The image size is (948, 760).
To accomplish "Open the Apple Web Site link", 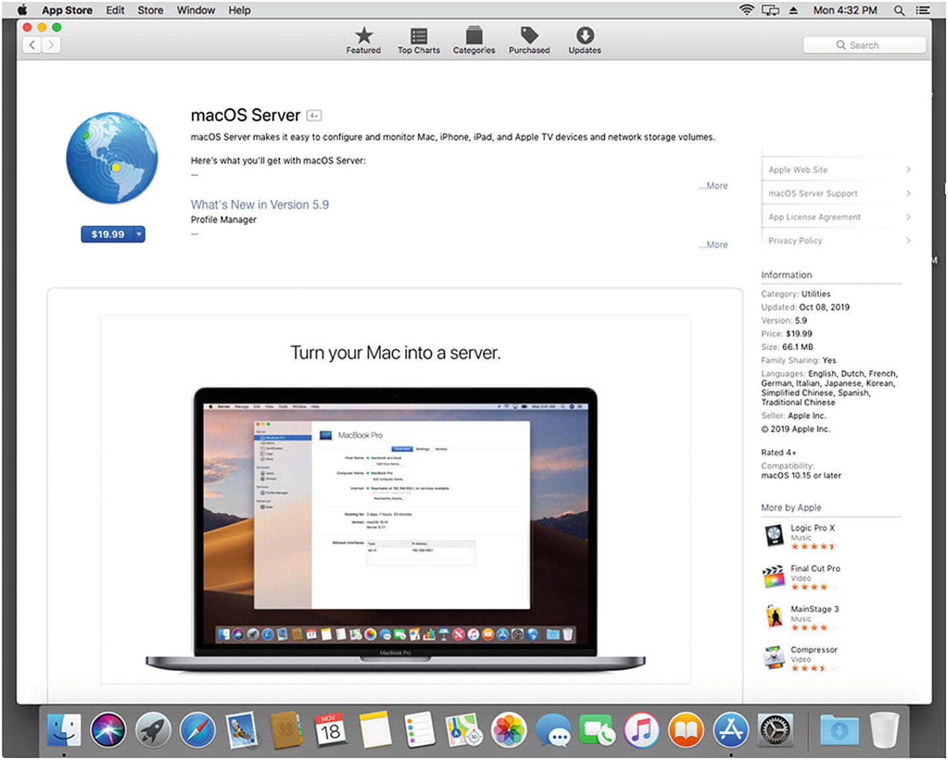I will coord(798,170).
